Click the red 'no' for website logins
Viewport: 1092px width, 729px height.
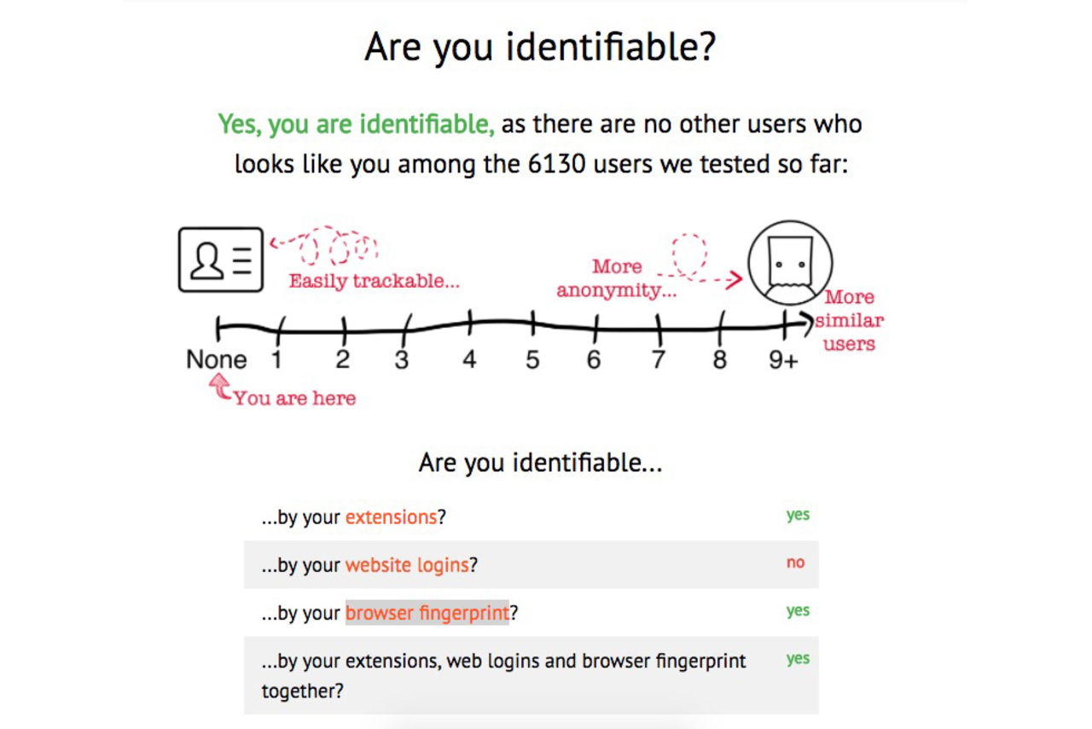click(x=795, y=563)
